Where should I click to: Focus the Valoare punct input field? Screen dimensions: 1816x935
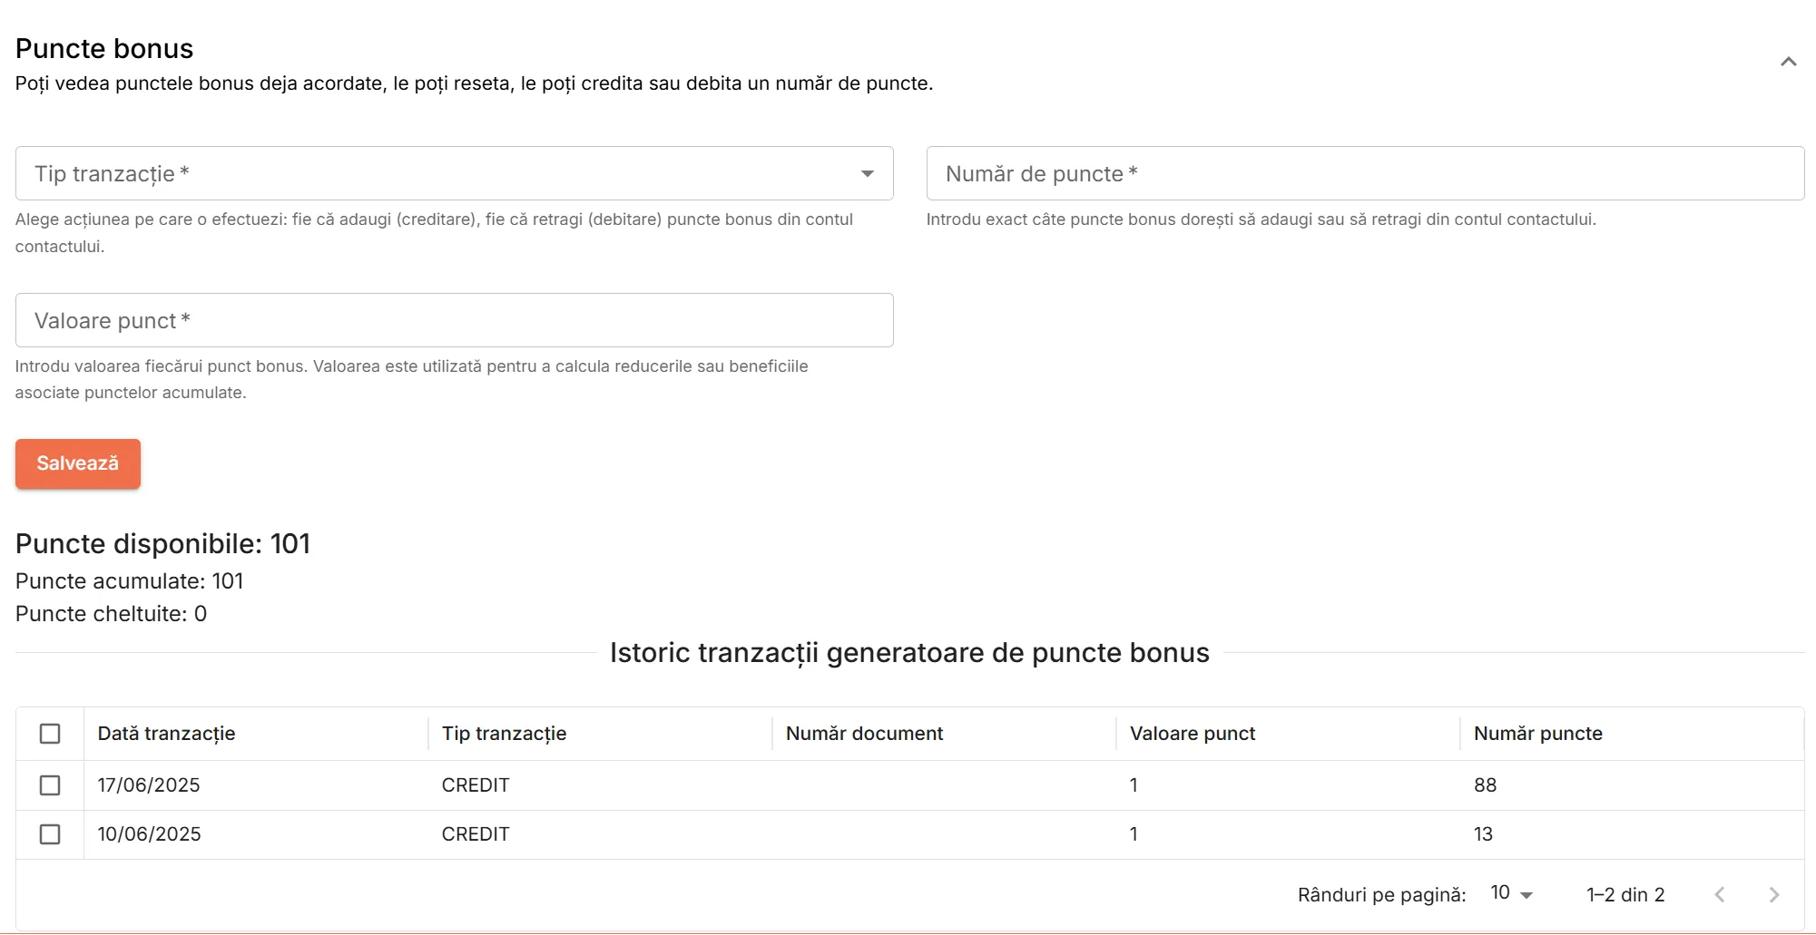pyautogui.click(x=454, y=320)
